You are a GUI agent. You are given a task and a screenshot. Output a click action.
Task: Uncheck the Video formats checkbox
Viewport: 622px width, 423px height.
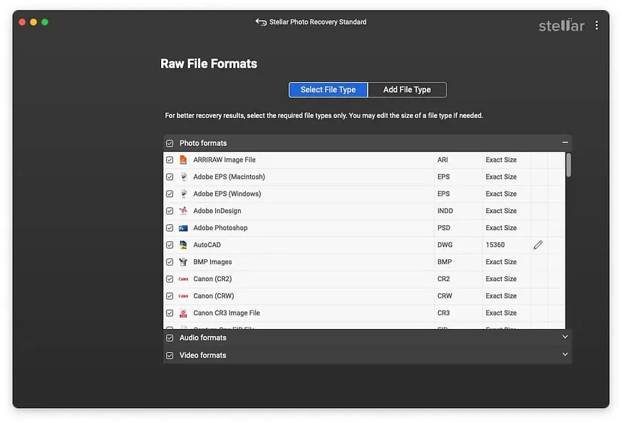point(170,355)
